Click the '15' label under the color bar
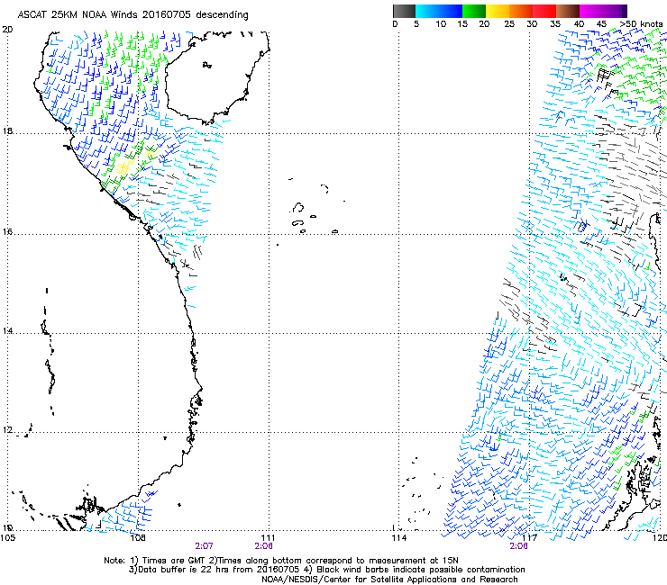This screenshot has width=667, height=585. pos(462,24)
